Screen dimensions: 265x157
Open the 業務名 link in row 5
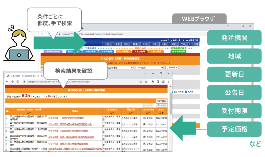68,144
